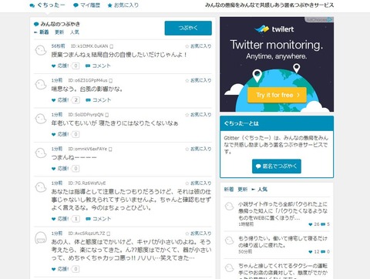
Task: Click the みんなのつぶやき heading
Action: 57,24
